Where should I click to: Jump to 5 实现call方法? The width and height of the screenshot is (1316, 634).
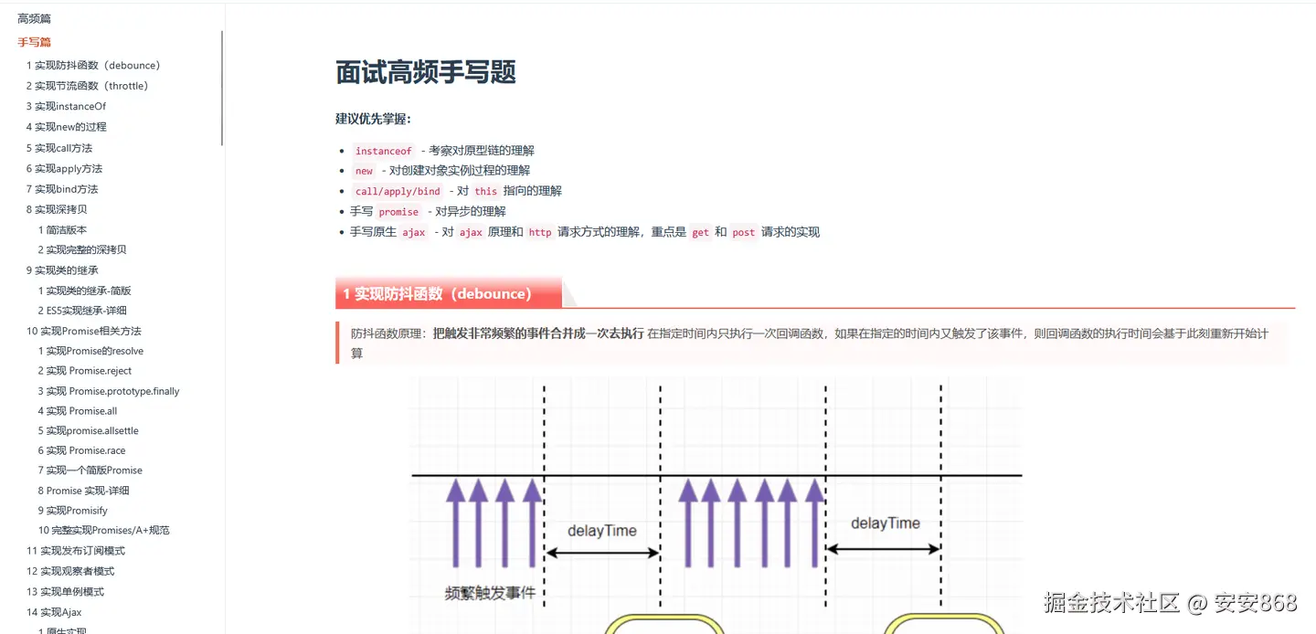(59, 148)
